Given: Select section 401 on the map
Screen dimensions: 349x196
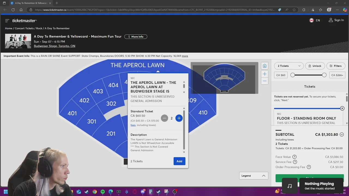Looking at the screenshot, I should click(x=72, y=113).
